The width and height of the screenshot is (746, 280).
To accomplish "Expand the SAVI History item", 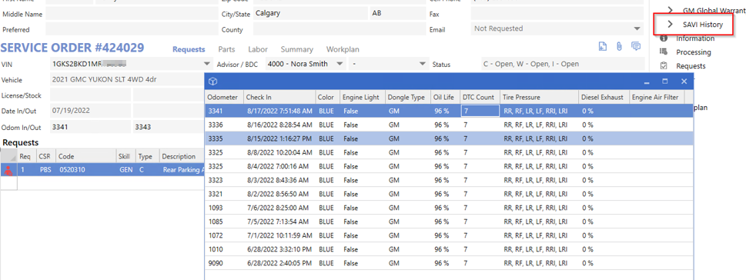I will pos(671,25).
